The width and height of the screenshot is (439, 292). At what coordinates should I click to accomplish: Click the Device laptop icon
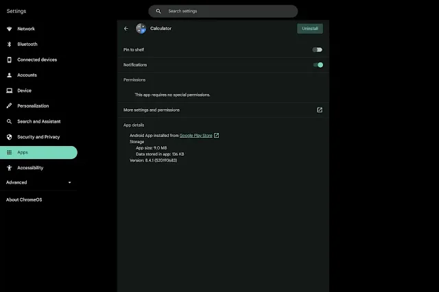pos(9,90)
